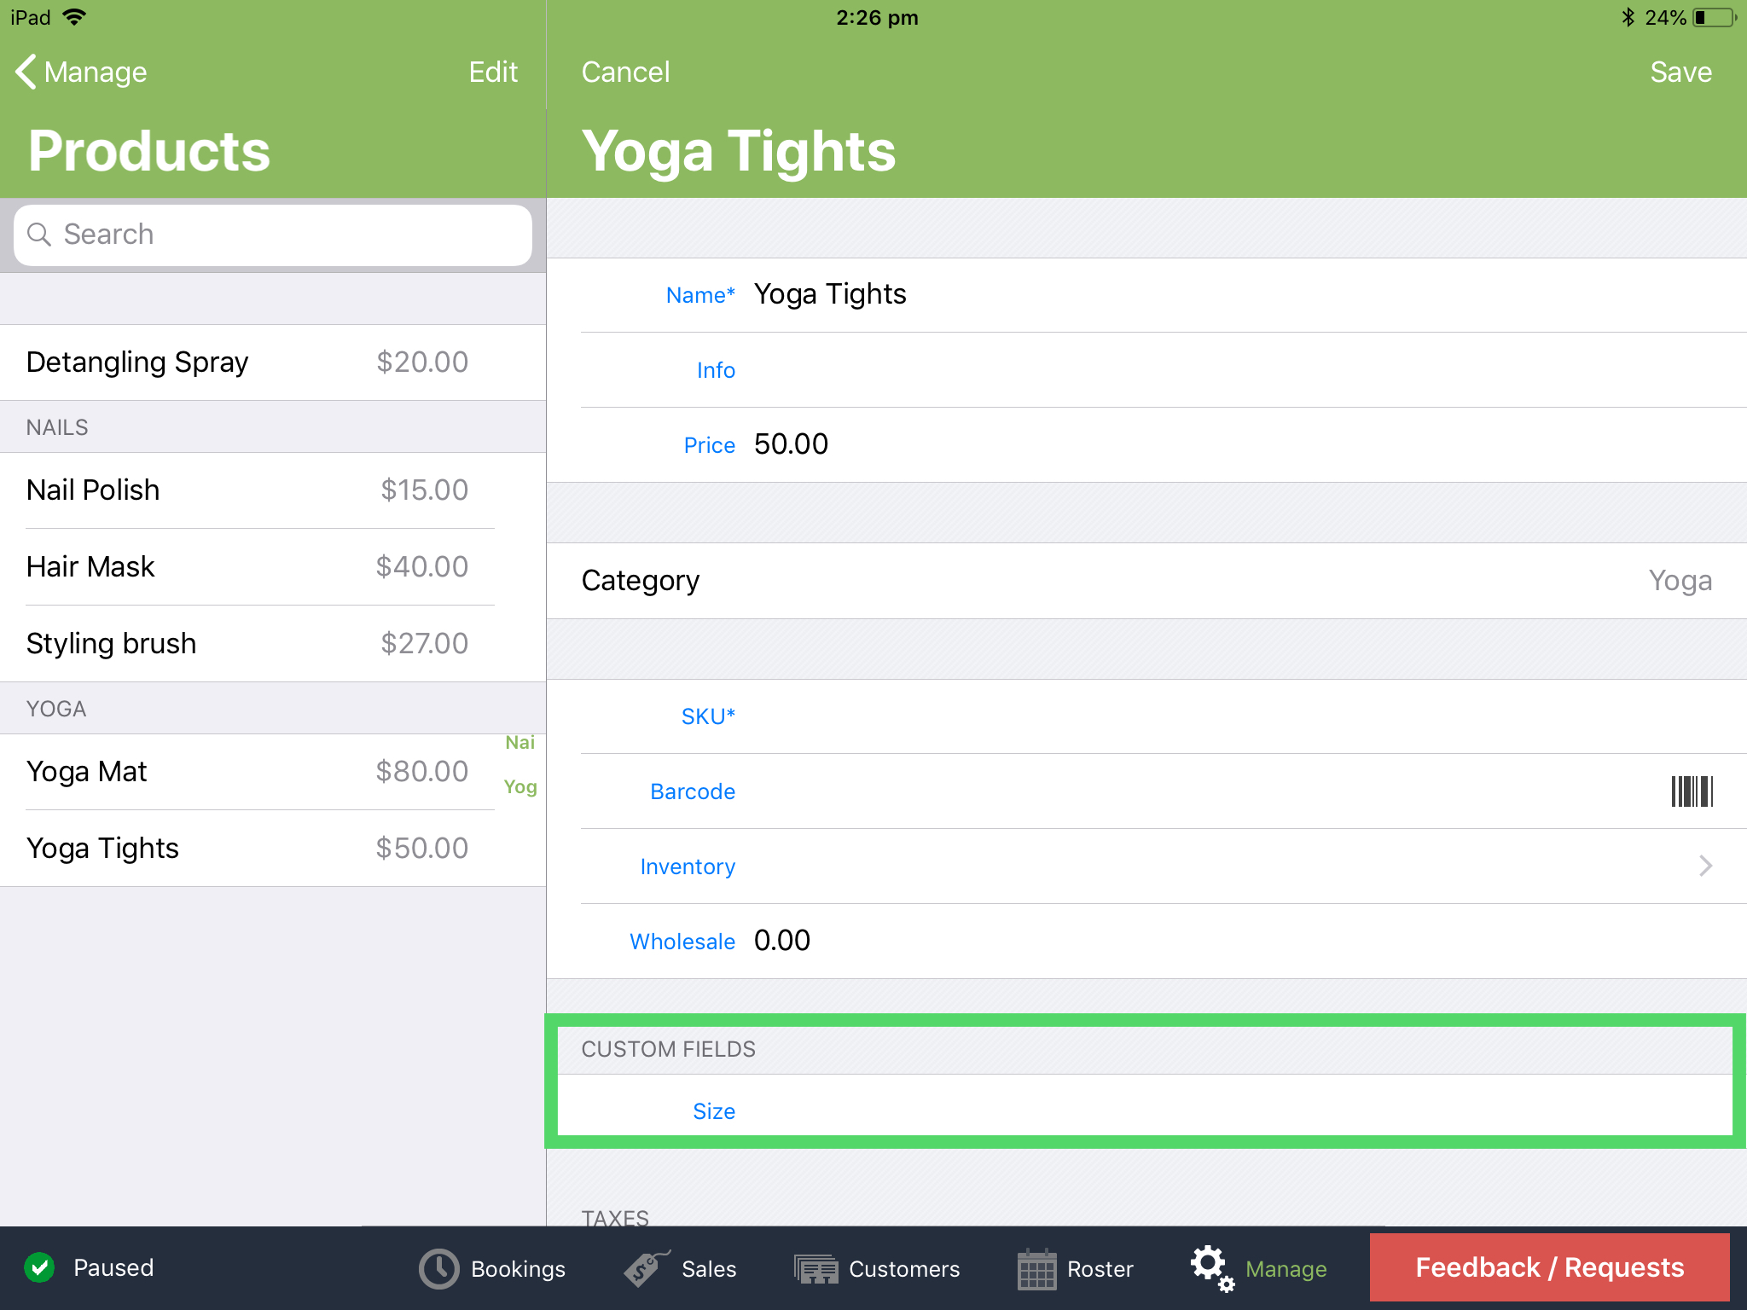This screenshot has width=1747, height=1310.
Task: Click the search magnifier in Products panel
Action: click(39, 234)
